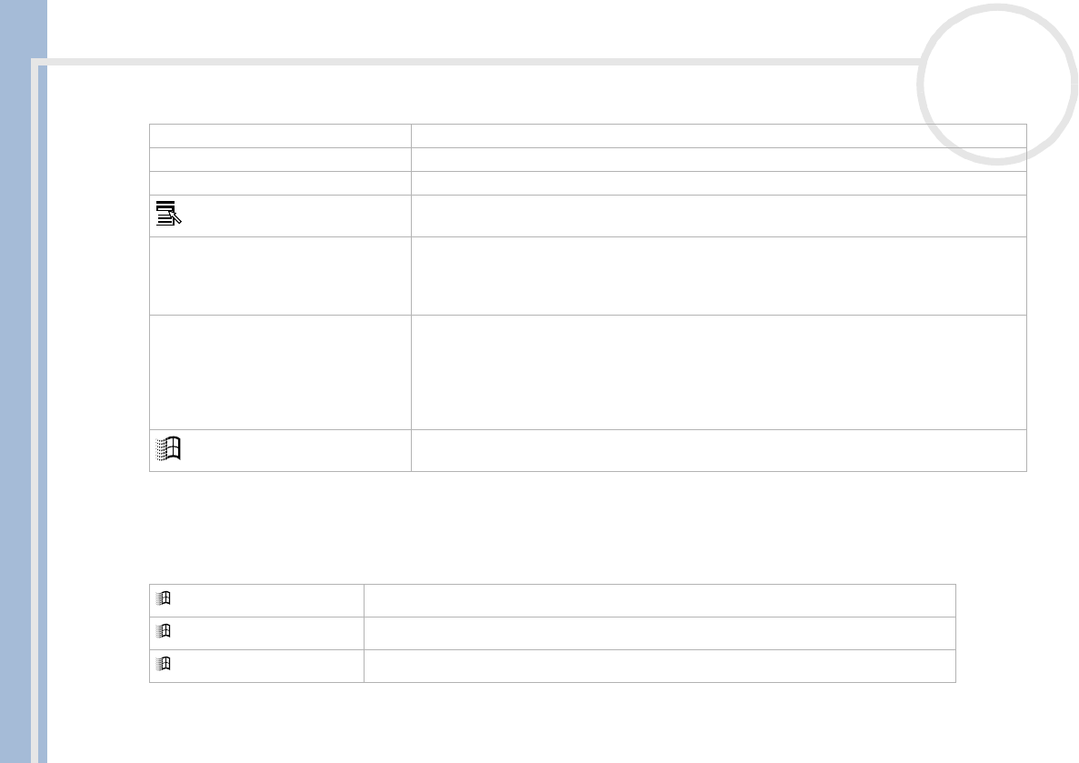Click the large Windows logo key icon
The width and height of the screenshot is (1079, 763).
170,449
